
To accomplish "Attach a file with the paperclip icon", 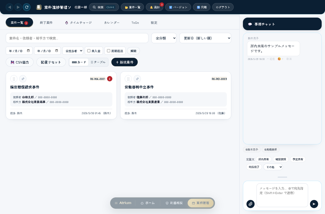I will coord(250,204).
